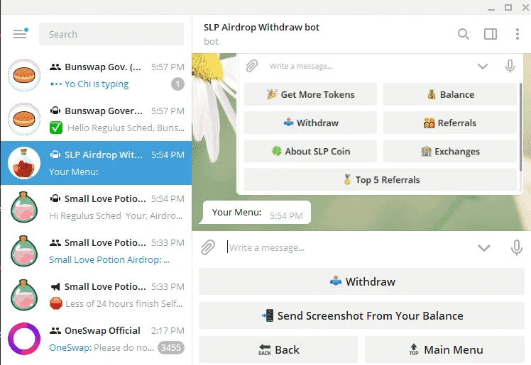Image resolution: width=531 pixels, height=365 pixels.
Task: Collapse the bot keyboard with the chevron
Action: [484, 248]
